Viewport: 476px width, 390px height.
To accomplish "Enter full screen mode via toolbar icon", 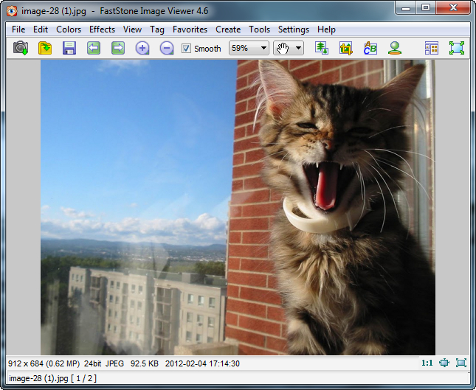I will point(457,48).
